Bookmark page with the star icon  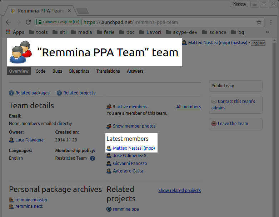[x=259, y=22]
